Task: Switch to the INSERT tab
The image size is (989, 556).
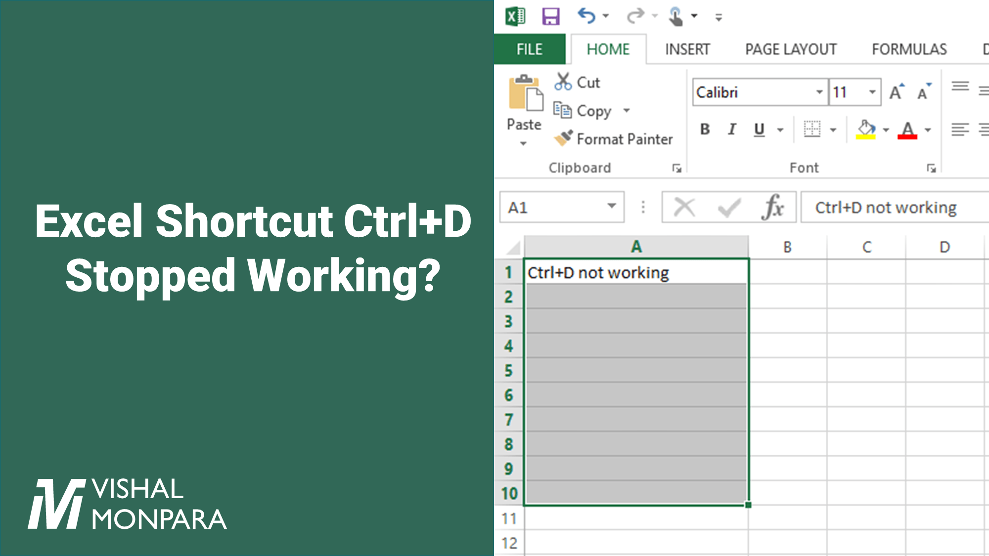Action: (687, 49)
